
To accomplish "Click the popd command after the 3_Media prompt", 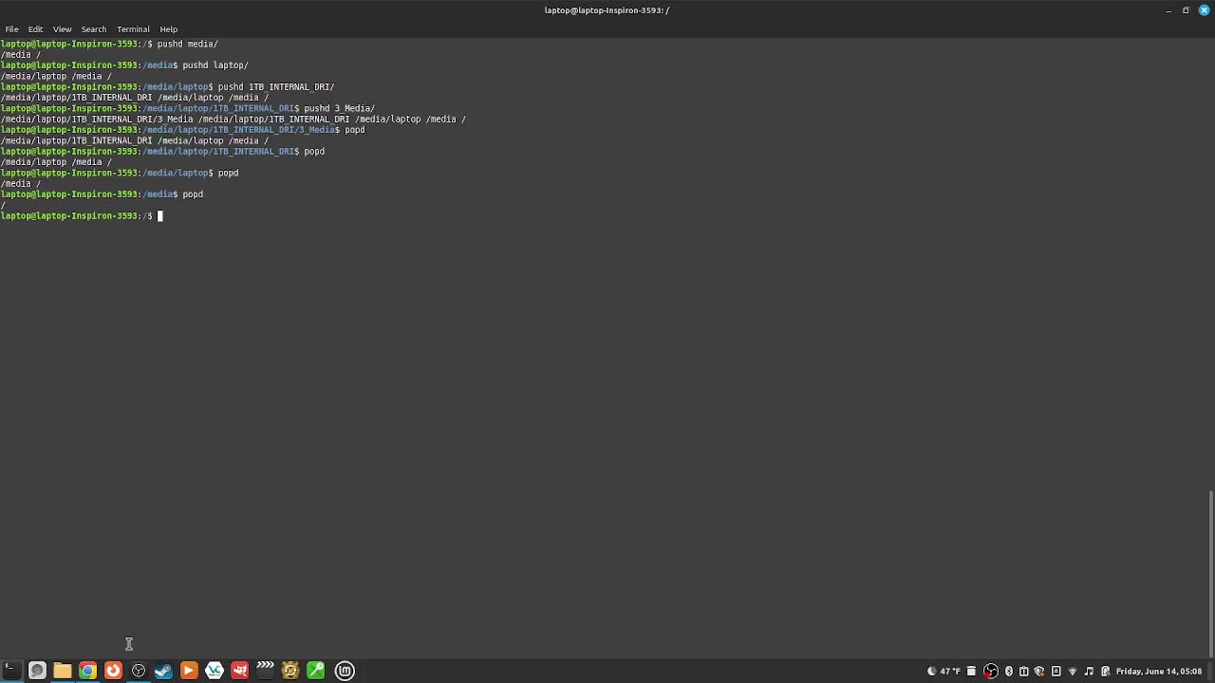I will pos(355,130).
